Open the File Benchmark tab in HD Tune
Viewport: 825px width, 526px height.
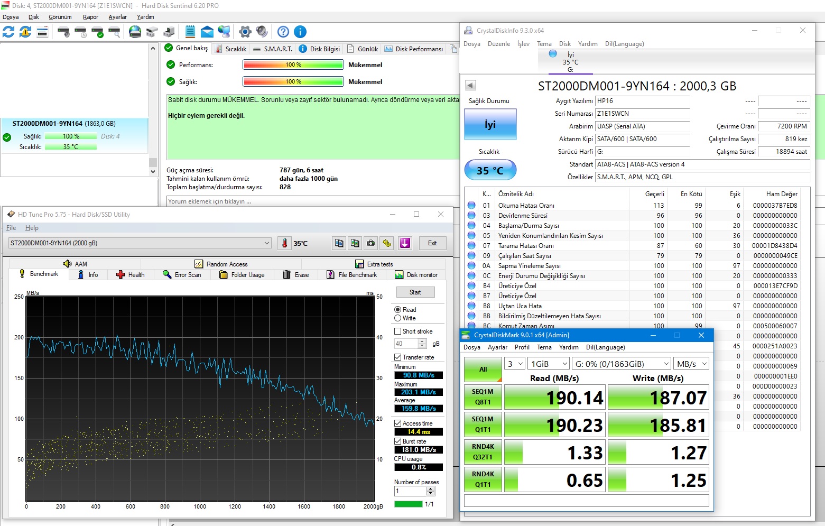[352, 275]
